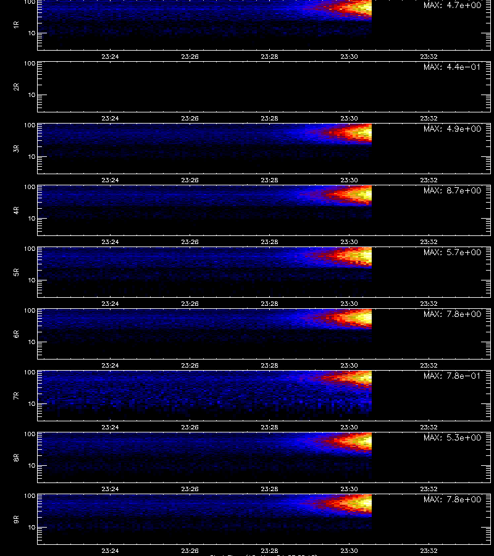Click the 3R panel axis label
Image resolution: width=494 pixels, height=556 pixels.
tap(16, 148)
